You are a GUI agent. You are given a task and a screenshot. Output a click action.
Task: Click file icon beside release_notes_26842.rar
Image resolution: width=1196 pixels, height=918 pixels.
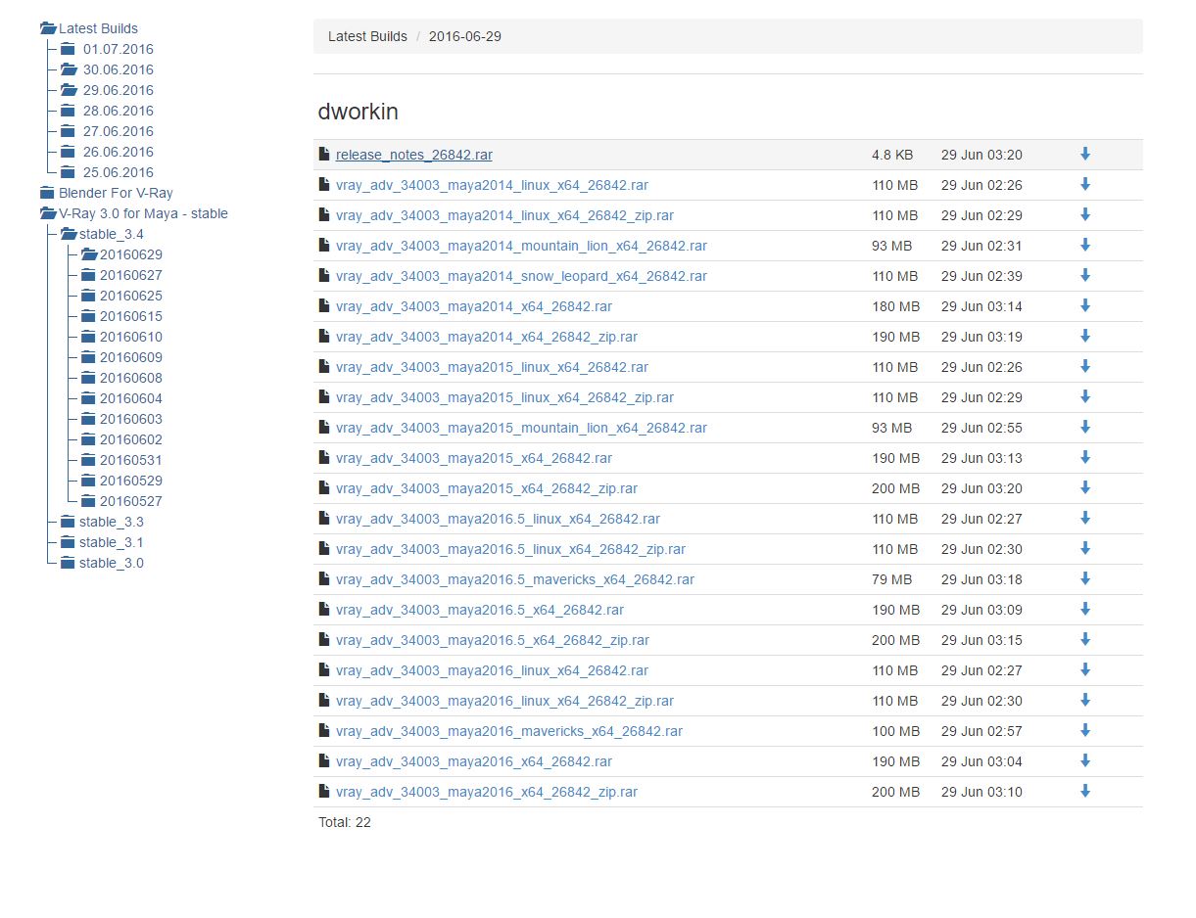point(324,155)
